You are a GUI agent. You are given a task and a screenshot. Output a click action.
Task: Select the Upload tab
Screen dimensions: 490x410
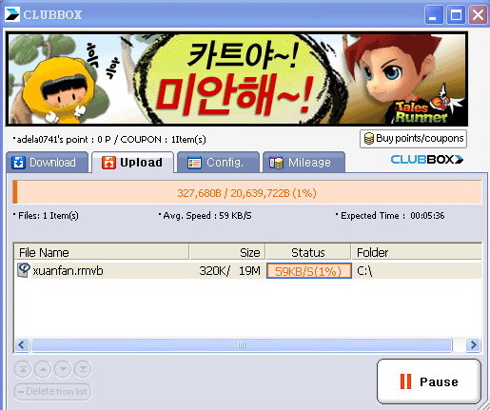[132, 163]
